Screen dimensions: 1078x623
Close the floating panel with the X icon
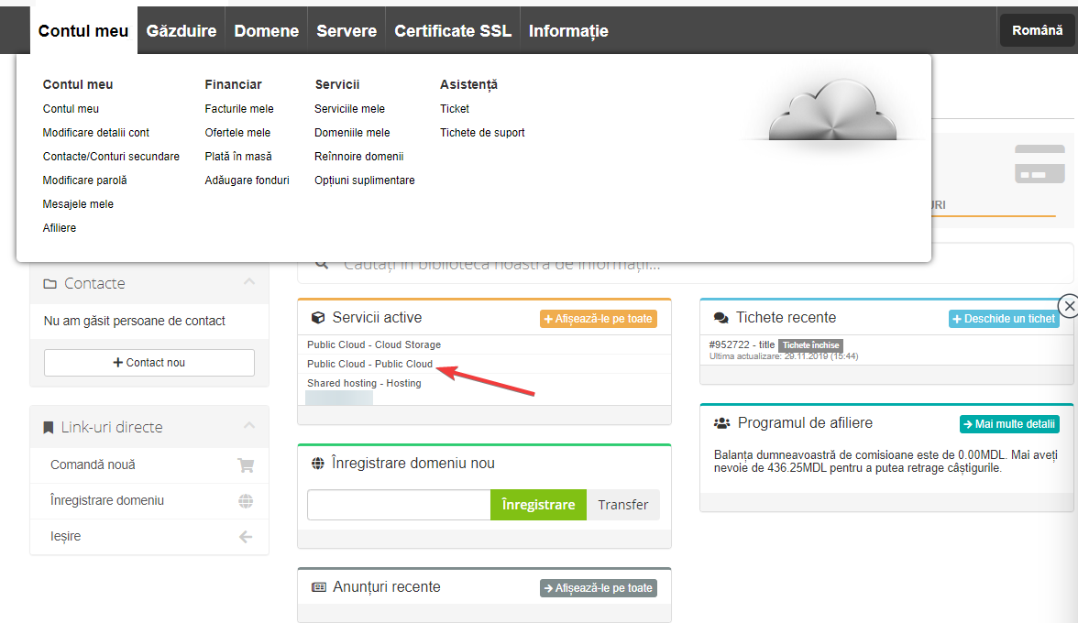coord(1068,305)
